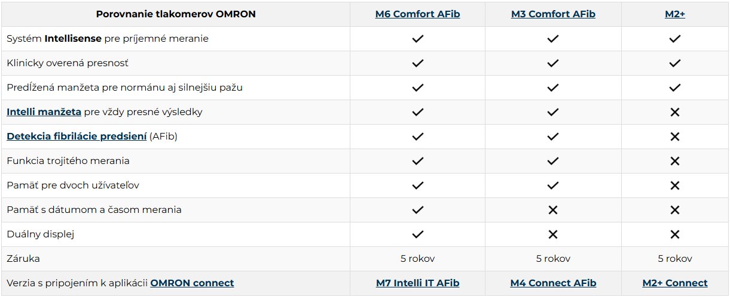Follow the Detekcia fibrilácie predsiení link
The image size is (730, 297).
[77, 137]
